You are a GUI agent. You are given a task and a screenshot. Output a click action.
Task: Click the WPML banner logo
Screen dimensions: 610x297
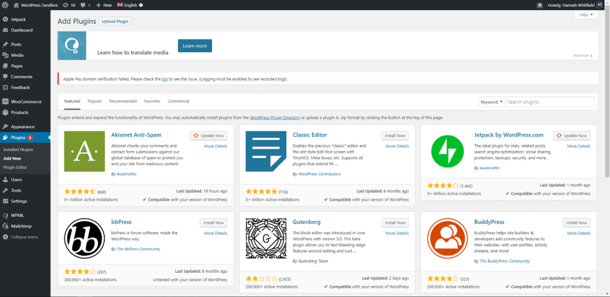pyautogui.click(x=72, y=46)
